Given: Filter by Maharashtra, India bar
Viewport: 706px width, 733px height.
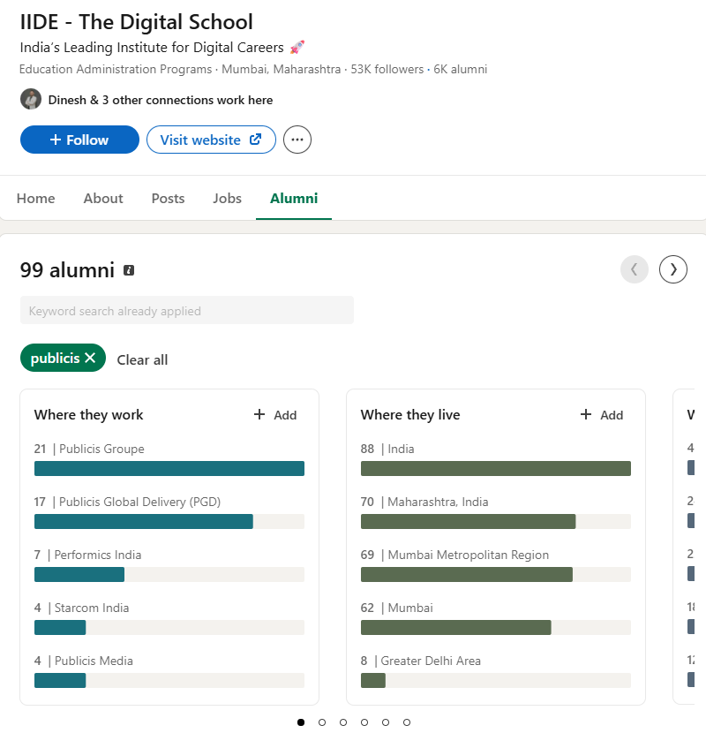Looking at the screenshot, I should point(496,521).
